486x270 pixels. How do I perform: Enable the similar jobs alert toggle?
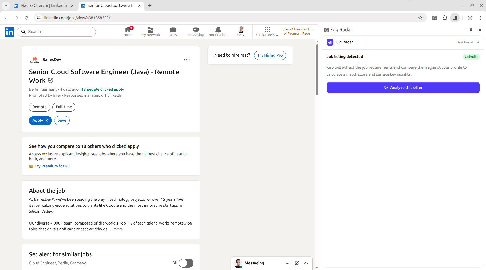[x=186, y=263]
